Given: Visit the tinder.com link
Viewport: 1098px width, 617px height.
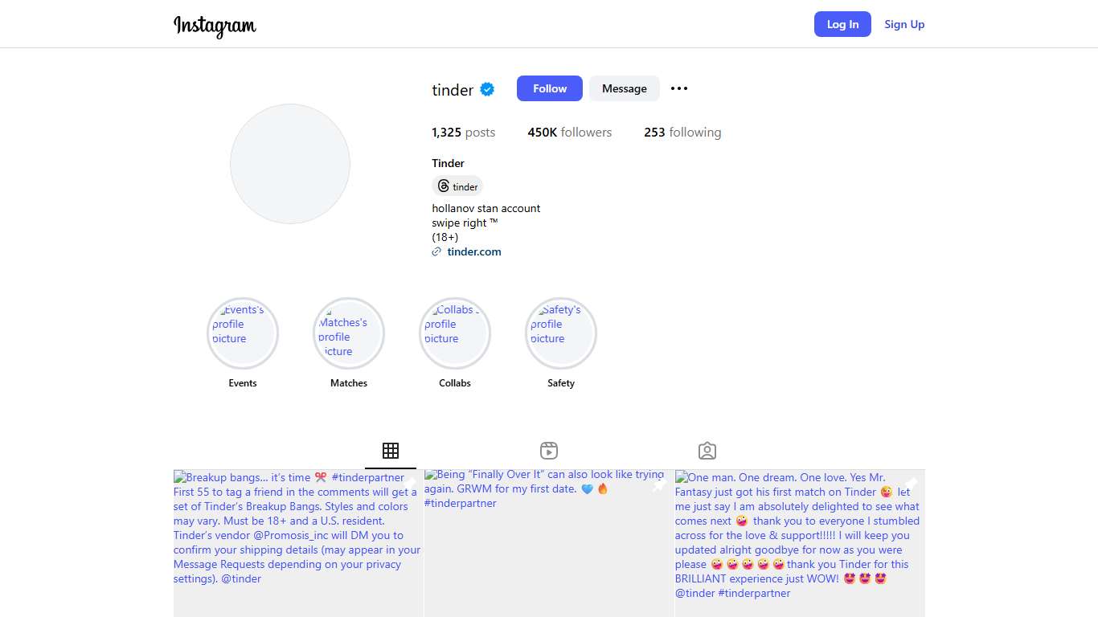Looking at the screenshot, I should point(474,251).
